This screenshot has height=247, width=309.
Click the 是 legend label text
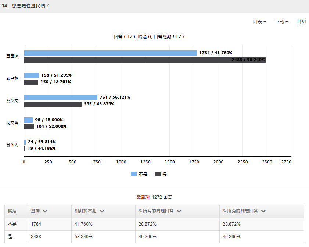[x=165, y=174]
